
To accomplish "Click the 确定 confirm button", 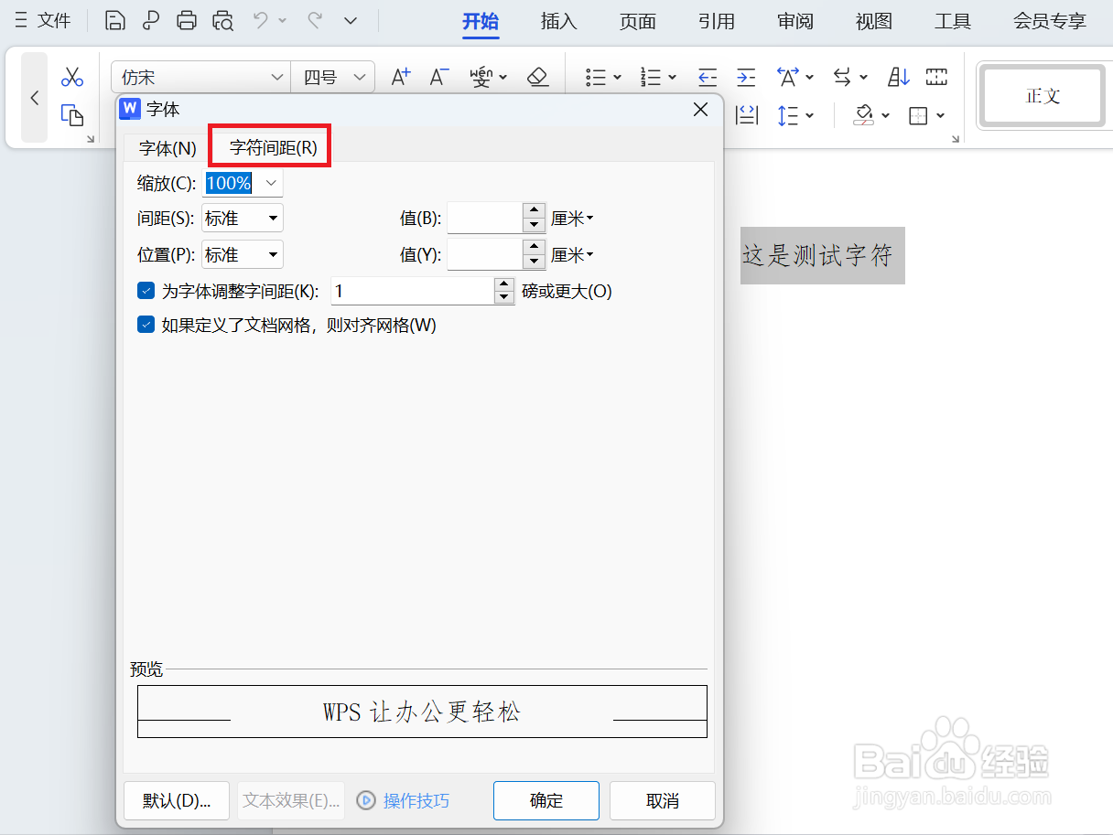I will [546, 800].
